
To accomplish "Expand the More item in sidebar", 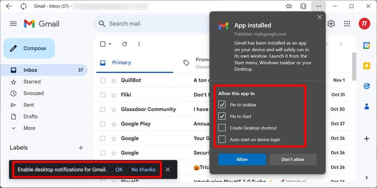I will pyautogui.click(x=29, y=128).
